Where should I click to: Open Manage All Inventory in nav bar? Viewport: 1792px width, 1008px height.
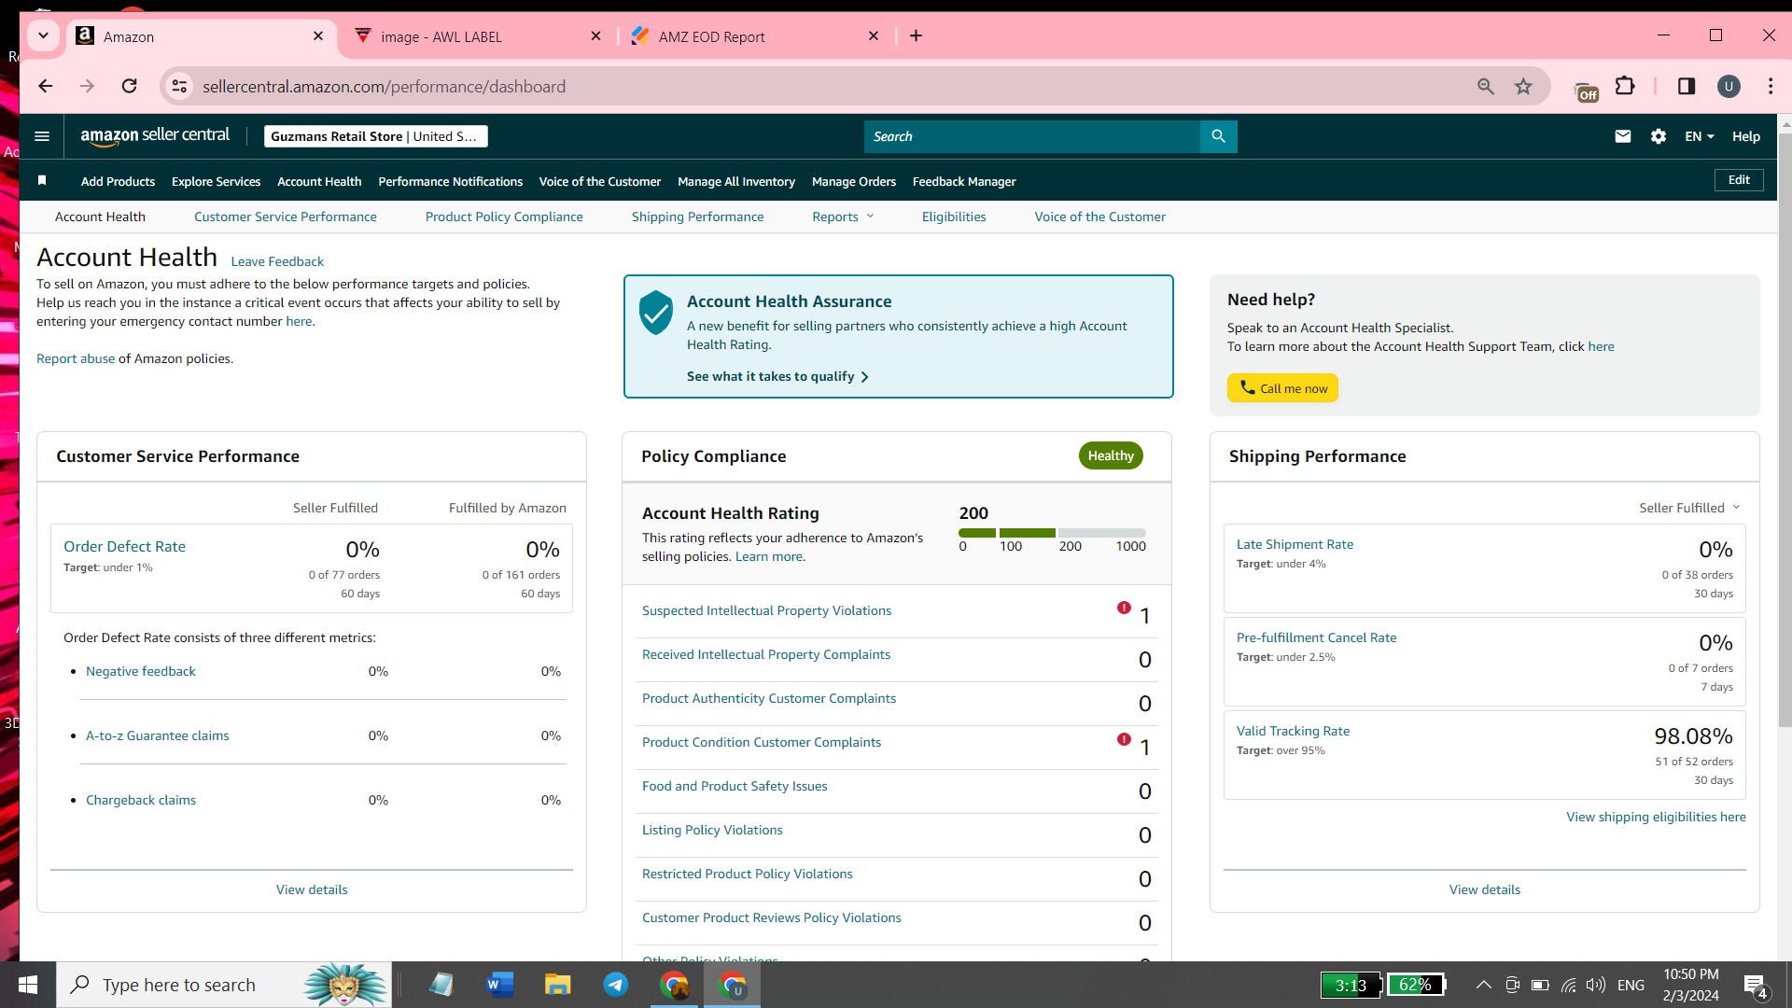click(736, 181)
